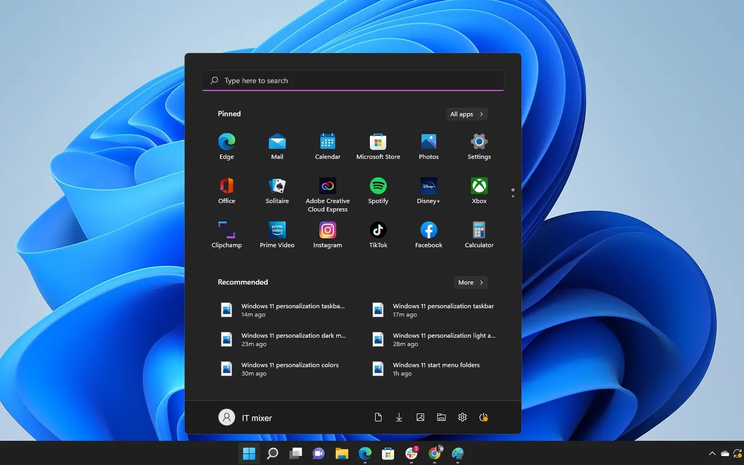Open the Settings gear in Start footer
Screen dimensions: 744x465
pyautogui.click(x=462, y=417)
